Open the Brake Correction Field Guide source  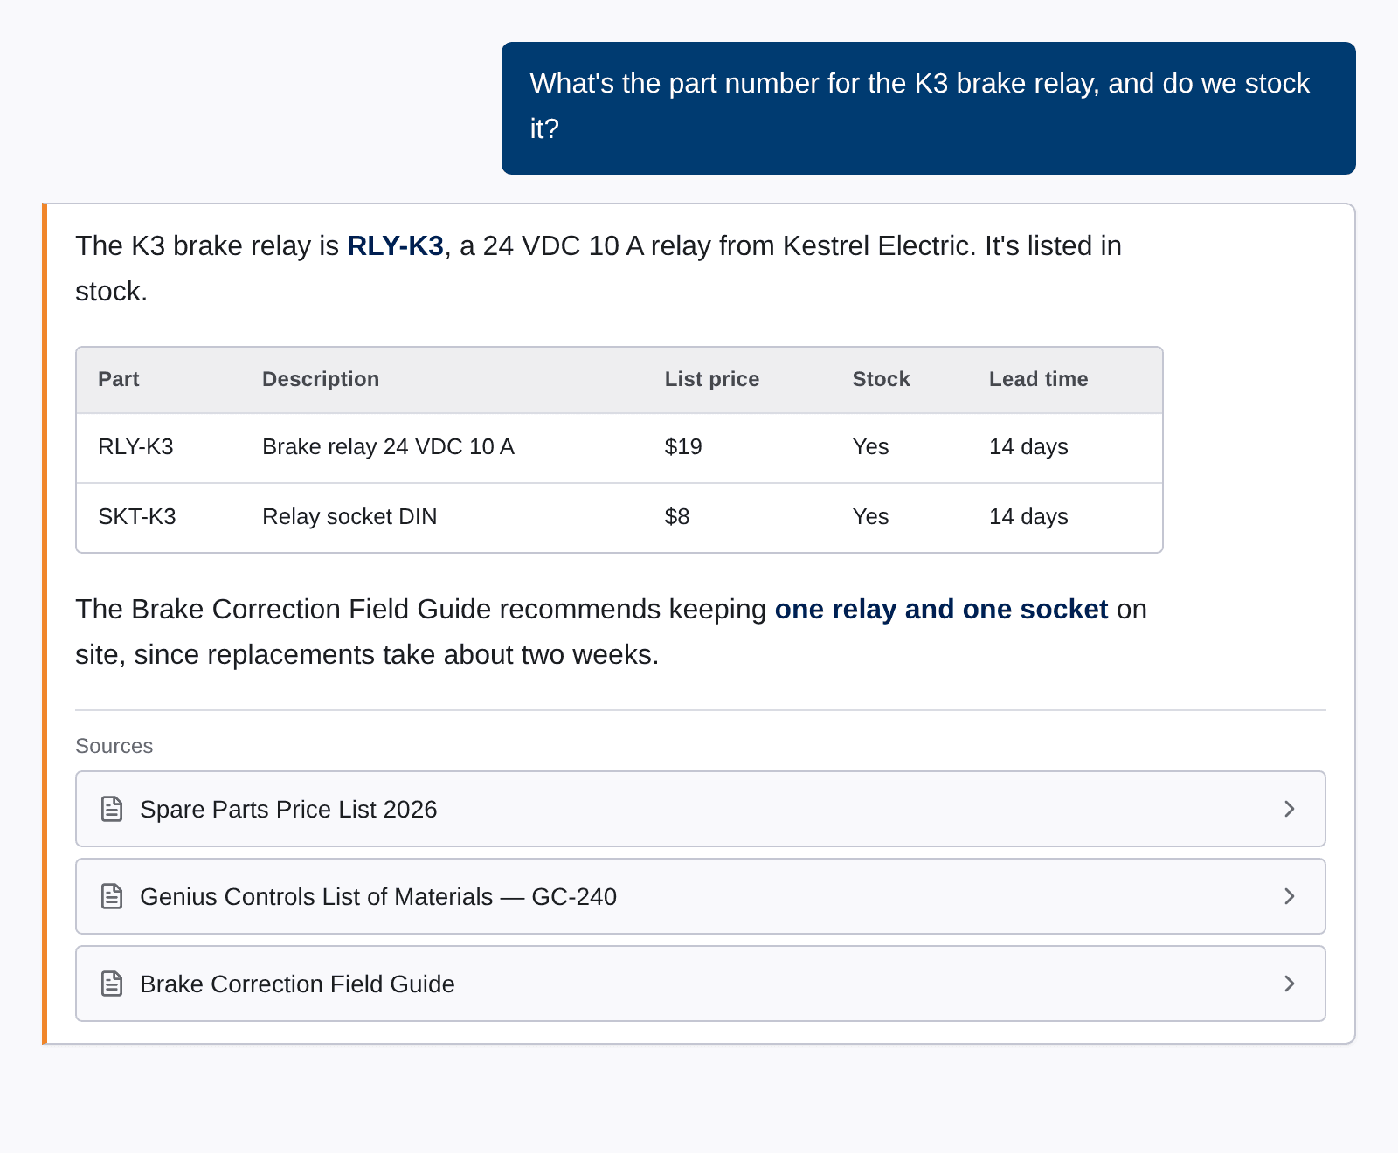tap(700, 984)
